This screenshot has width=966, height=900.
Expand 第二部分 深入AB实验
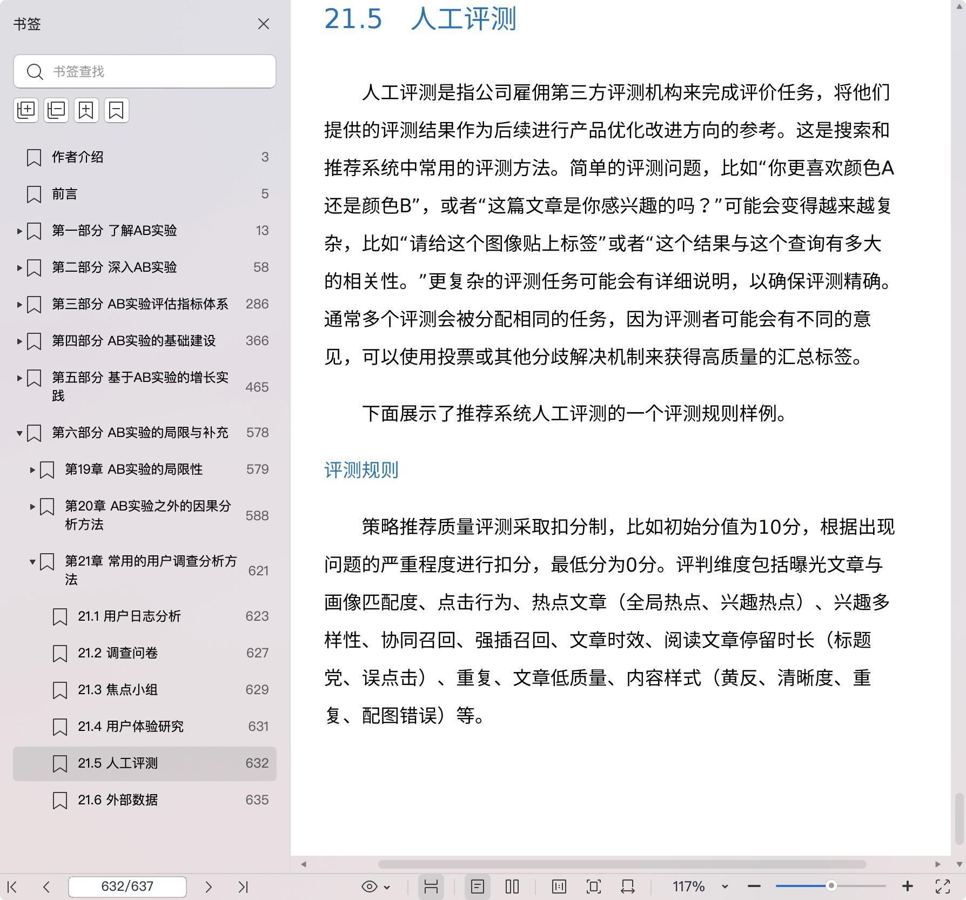click(19, 268)
